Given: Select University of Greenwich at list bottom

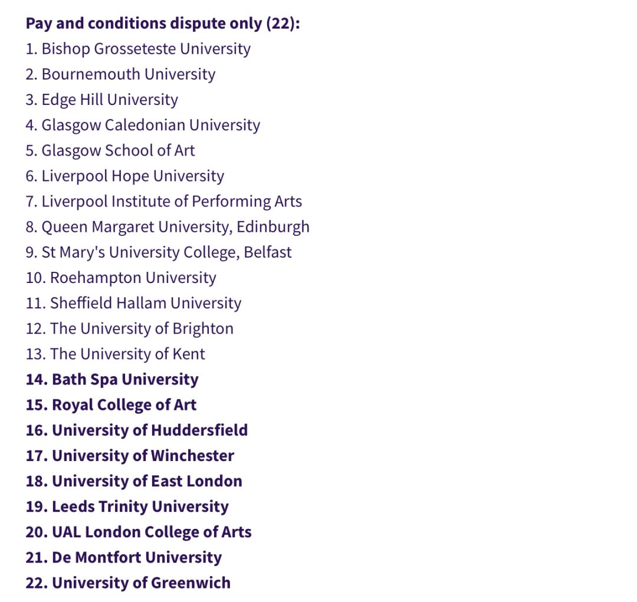Looking at the screenshot, I should coord(141,583).
